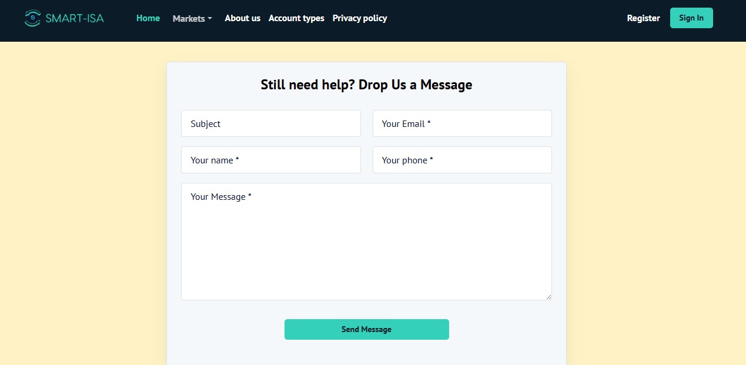The image size is (746, 365).
Task: View the Privacy policy page
Action: [x=360, y=18]
